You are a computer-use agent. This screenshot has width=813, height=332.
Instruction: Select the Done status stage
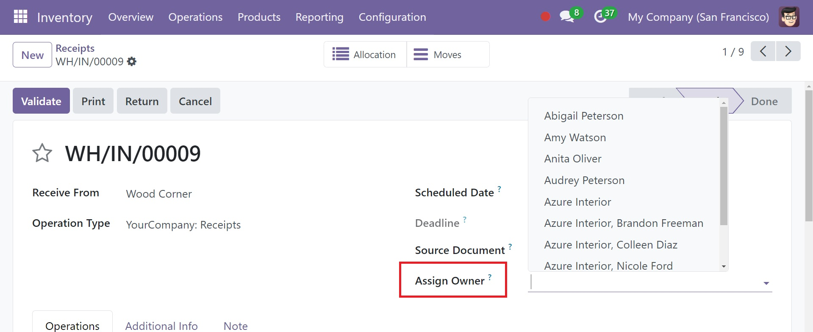[764, 101]
